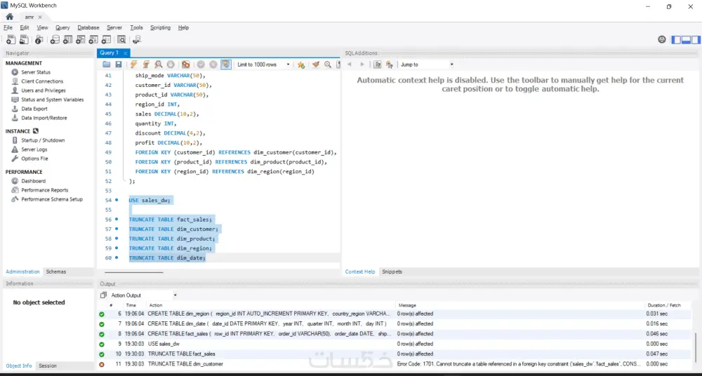Open the Query menu

[x=62, y=28]
